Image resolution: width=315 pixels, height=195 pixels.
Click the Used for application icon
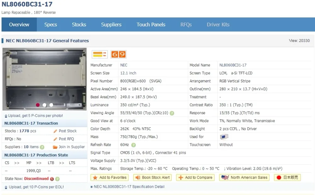(224, 137)
